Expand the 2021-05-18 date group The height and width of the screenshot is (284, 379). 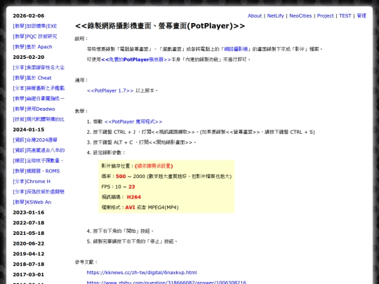click(x=29, y=234)
